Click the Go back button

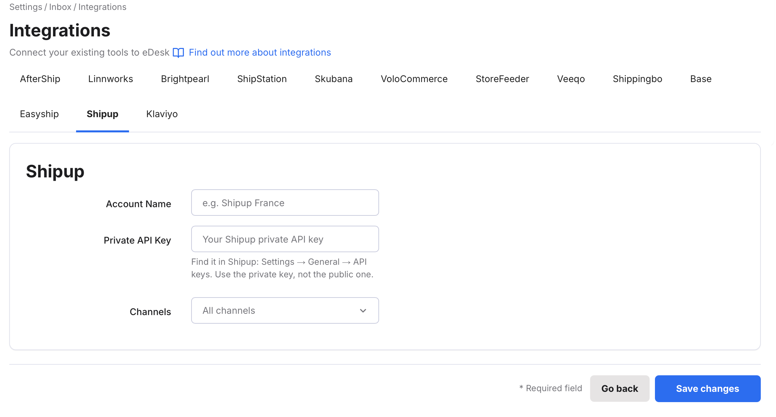click(x=620, y=389)
